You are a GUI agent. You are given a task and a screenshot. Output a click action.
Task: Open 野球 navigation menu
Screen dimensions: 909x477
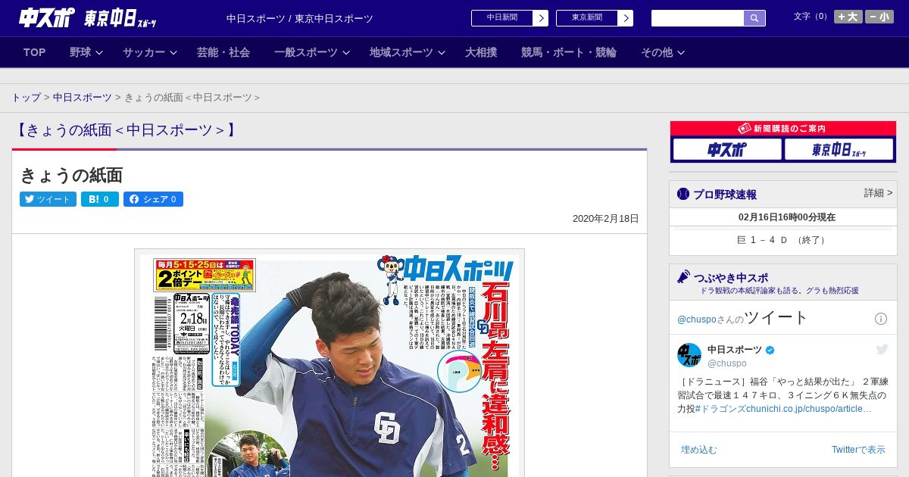pos(80,52)
